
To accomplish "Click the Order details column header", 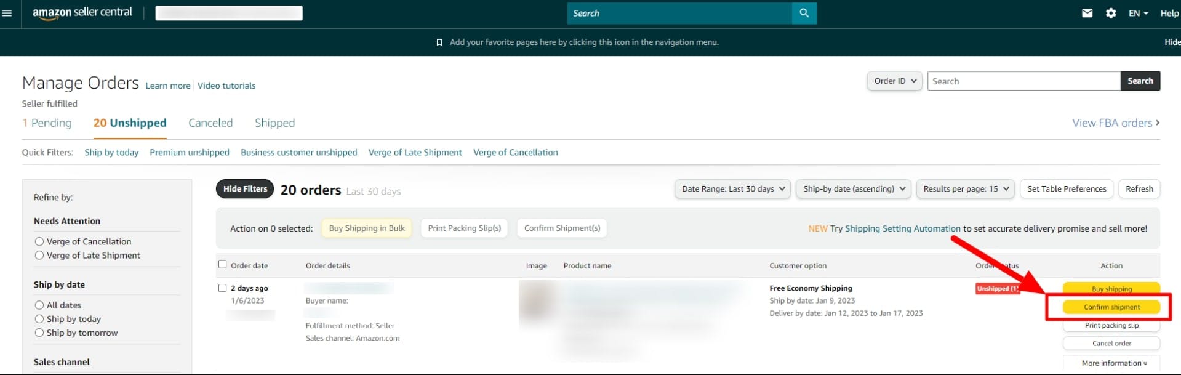I will pyautogui.click(x=328, y=266).
